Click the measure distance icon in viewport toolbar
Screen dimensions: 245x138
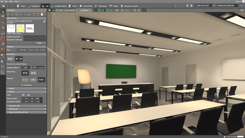[x=144, y=10]
